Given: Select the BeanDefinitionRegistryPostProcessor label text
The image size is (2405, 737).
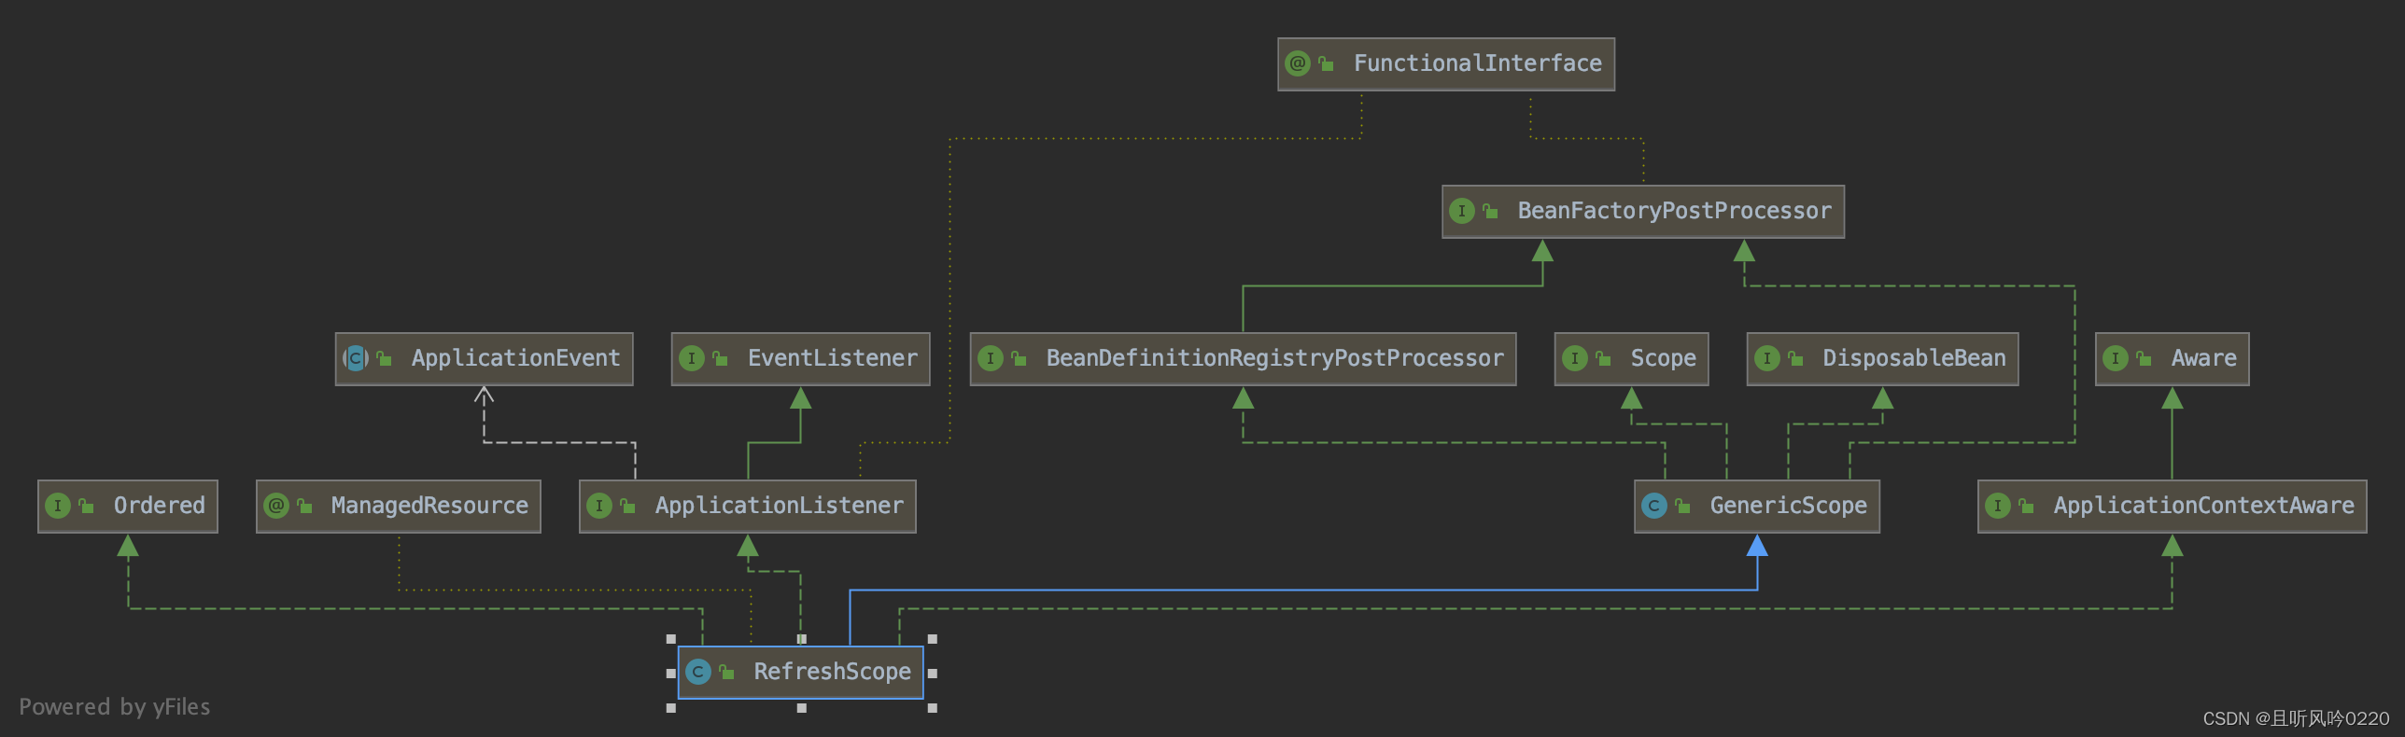Looking at the screenshot, I should click(1275, 358).
